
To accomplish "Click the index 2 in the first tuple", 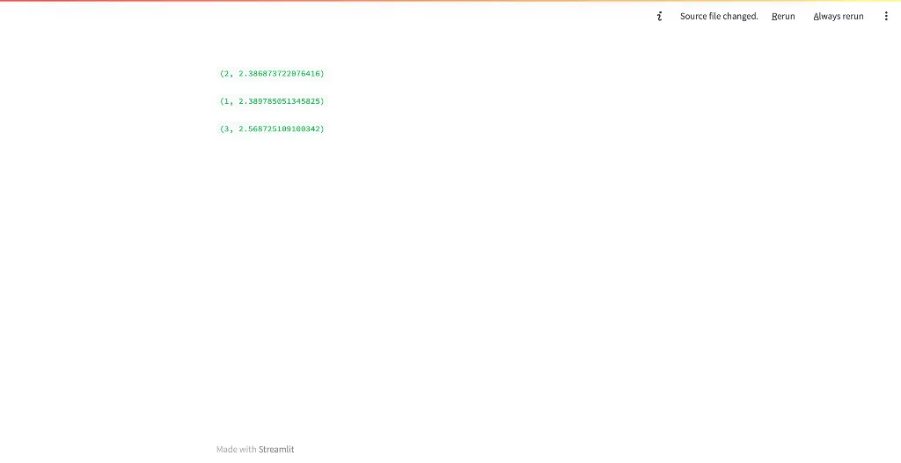I will [x=226, y=74].
